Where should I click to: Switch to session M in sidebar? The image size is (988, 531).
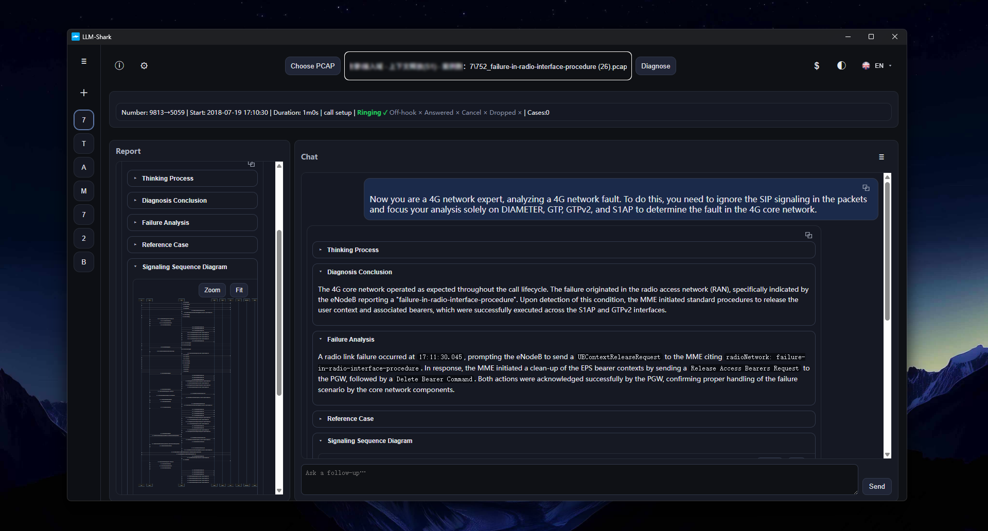point(84,191)
